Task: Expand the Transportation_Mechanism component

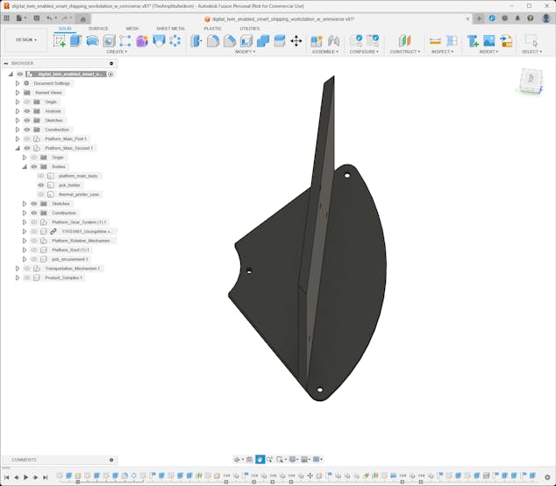Action: (17, 268)
